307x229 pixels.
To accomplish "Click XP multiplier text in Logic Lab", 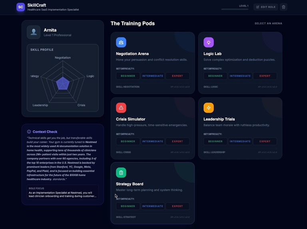I will (x=267, y=87).
